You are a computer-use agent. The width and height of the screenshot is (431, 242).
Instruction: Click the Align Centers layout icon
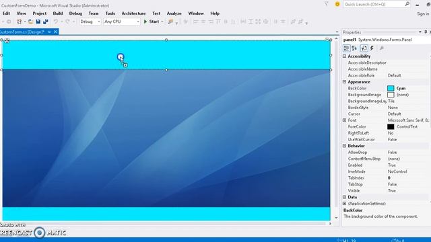pos(203,22)
